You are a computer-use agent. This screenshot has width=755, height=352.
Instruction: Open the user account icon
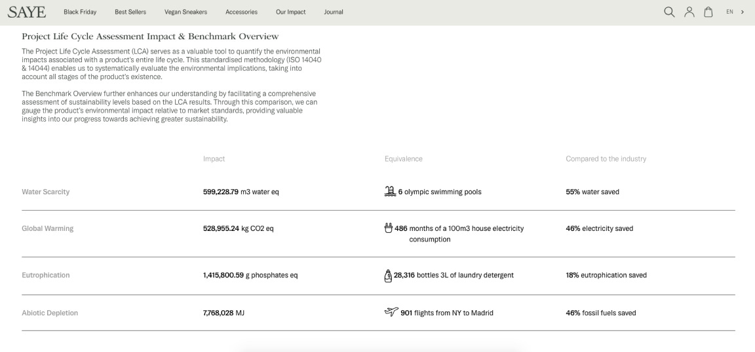pyautogui.click(x=689, y=12)
